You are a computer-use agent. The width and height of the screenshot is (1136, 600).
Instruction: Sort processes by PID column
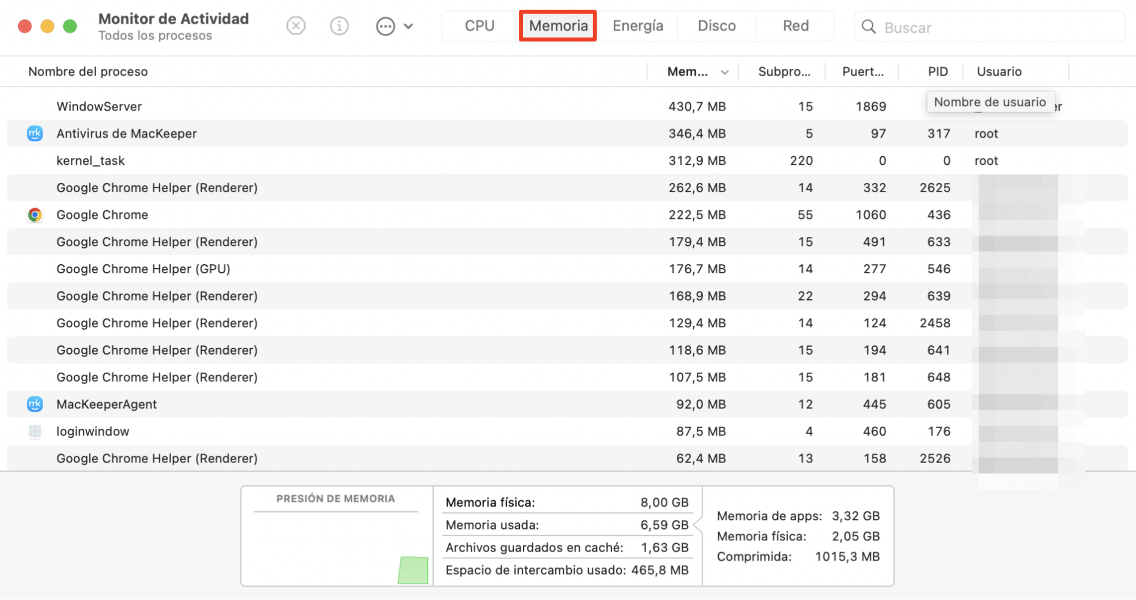[x=937, y=71]
